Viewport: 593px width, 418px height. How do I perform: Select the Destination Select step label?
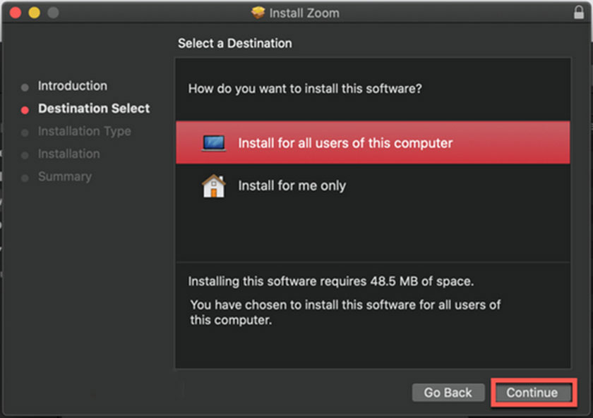(x=94, y=109)
